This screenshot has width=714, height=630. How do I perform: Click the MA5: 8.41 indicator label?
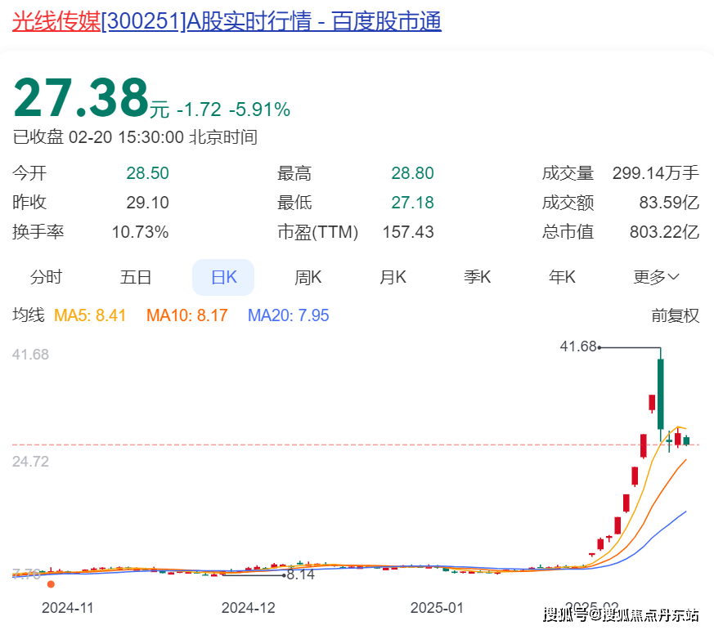pos(90,315)
